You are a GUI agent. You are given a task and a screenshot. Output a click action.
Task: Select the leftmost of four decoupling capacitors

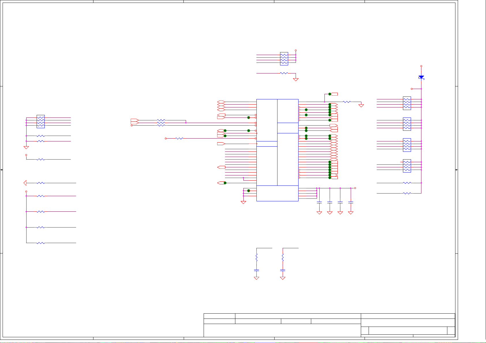pyautogui.click(x=319, y=202)
